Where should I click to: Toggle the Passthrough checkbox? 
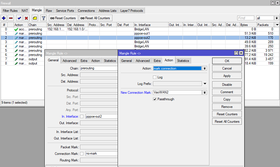(155, 99)
